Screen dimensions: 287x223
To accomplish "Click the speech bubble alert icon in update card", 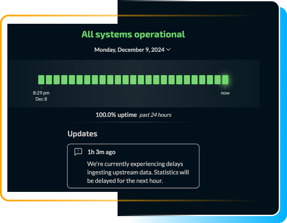I will click(78, 152).
